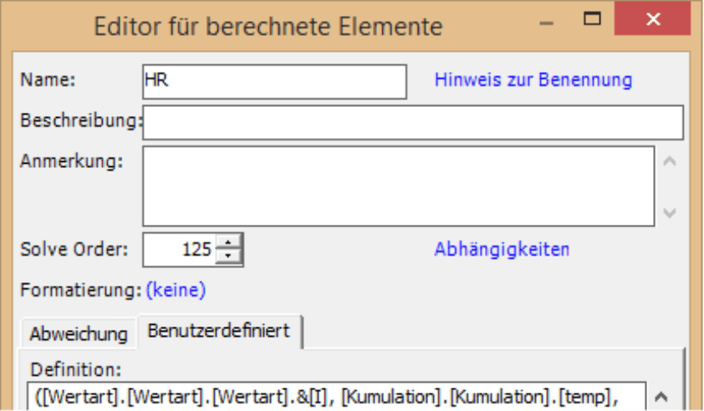The height and width of the screenshot is (411, 704).
Task: Decrease the Solve Order value with down arrow
Action: tap(228, 256)
